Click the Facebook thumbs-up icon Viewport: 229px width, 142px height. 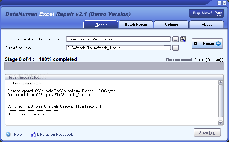pyautogui.click(x=34, y=134)
